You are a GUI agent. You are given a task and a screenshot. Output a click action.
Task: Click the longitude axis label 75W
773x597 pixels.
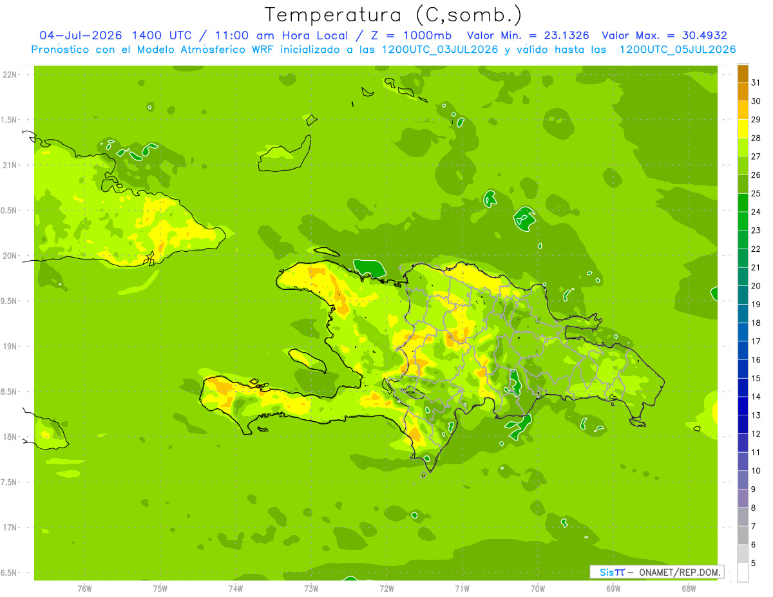160,588
